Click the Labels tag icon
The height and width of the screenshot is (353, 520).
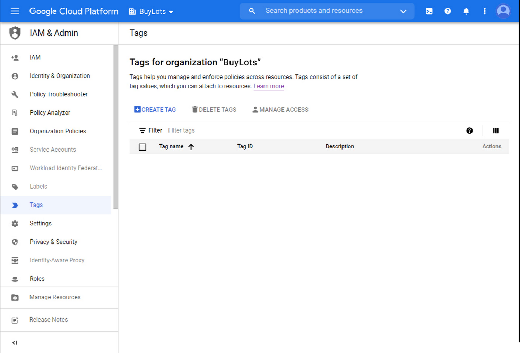click(15, 187)
